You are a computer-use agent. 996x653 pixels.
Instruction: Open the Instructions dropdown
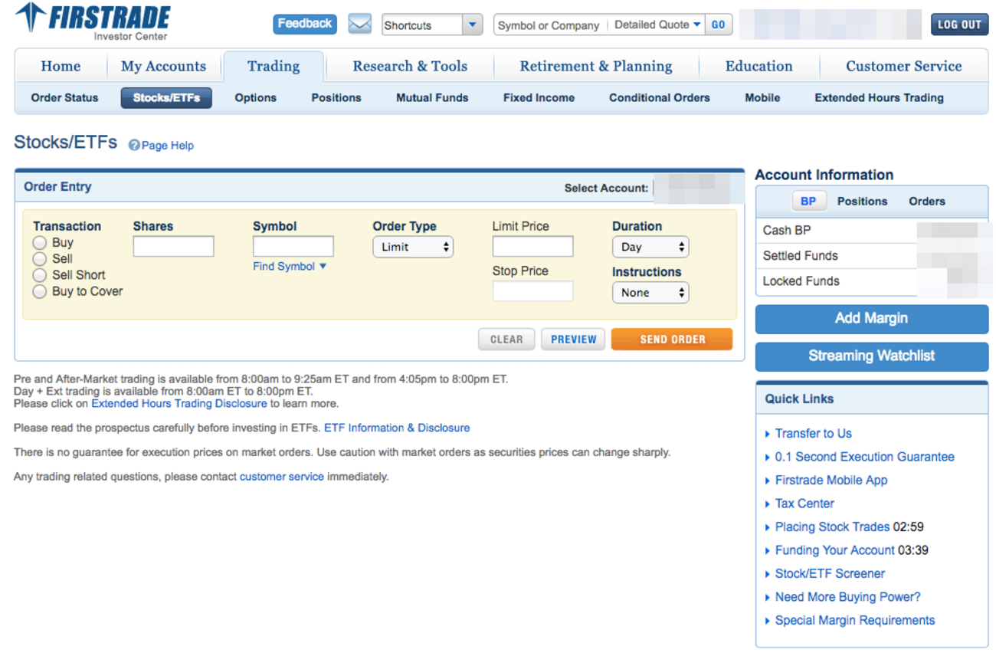point(650,292)
